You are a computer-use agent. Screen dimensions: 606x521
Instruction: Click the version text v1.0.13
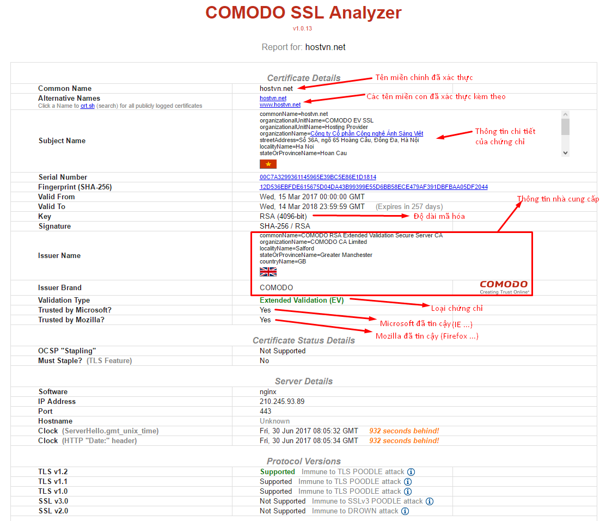tap(302, 29)
